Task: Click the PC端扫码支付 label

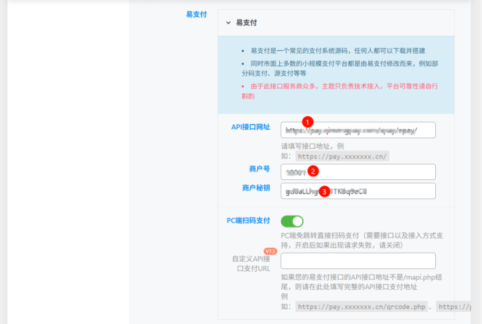Action: [248, 221]
